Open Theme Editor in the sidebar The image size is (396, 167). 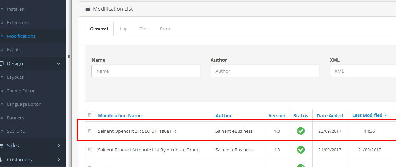tap(21, 91)
